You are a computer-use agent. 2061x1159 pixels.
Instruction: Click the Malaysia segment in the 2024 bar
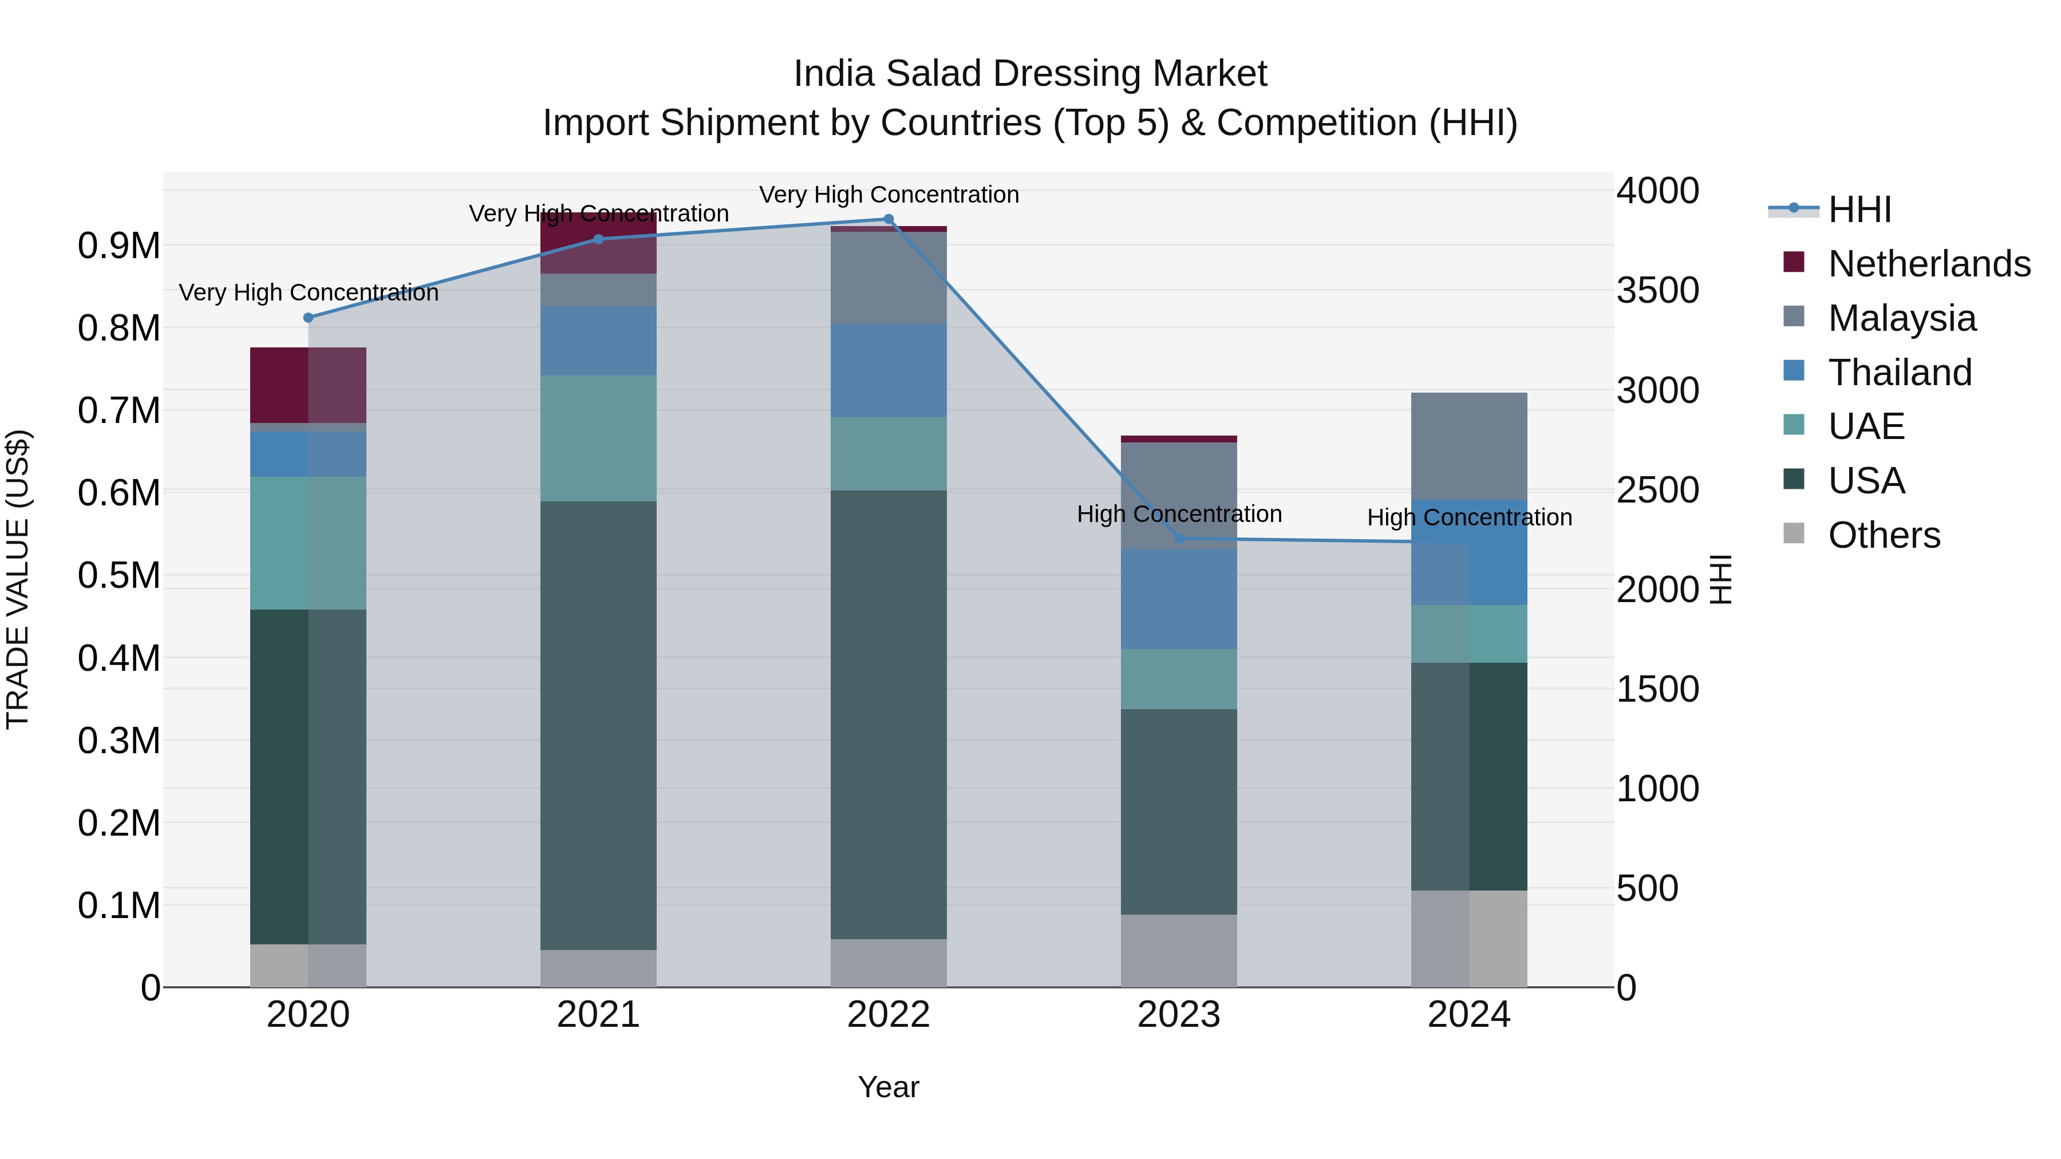pos(1469,446)
